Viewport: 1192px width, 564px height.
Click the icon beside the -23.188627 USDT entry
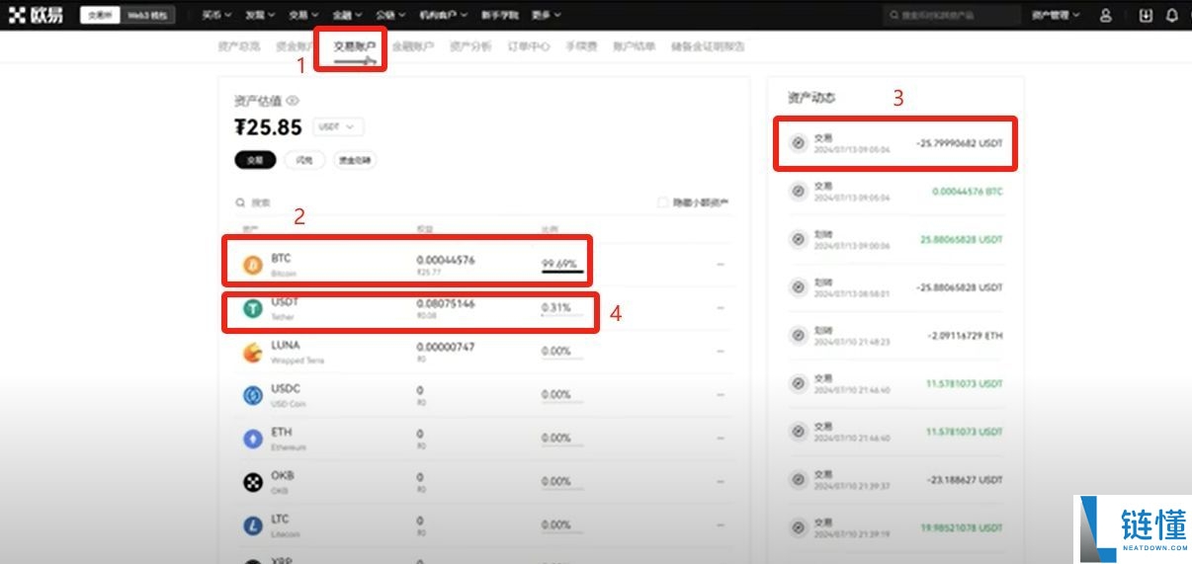coord(799,479)
